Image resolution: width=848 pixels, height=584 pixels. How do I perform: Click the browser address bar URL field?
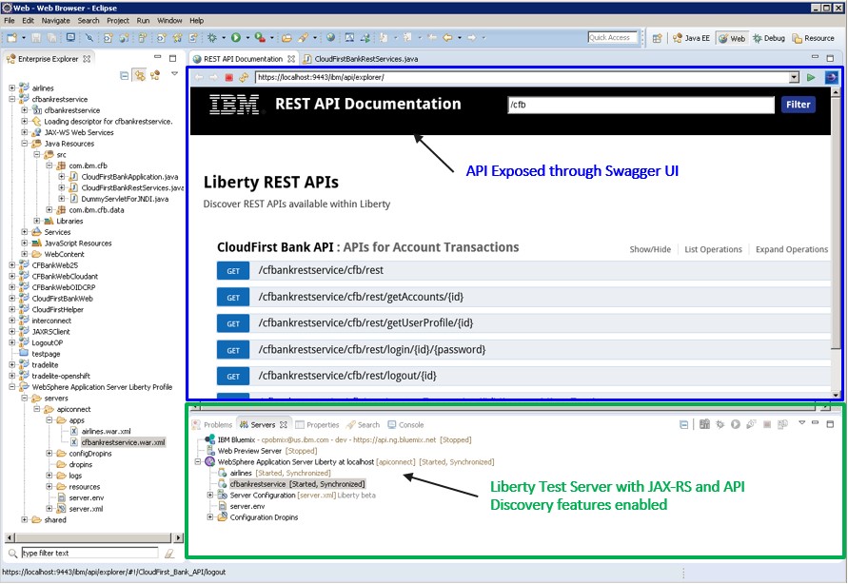click(476, 77)
